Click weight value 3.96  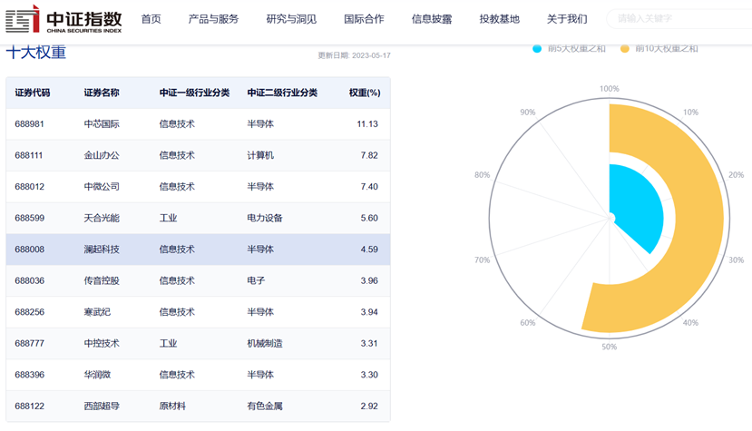(x=369, y=280)
